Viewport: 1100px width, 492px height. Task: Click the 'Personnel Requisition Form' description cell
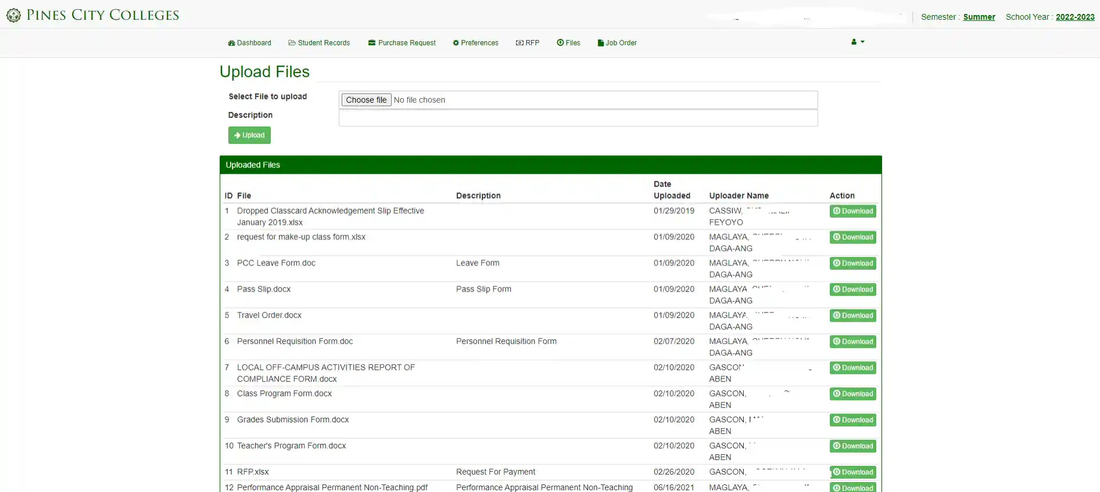point(506,342)
